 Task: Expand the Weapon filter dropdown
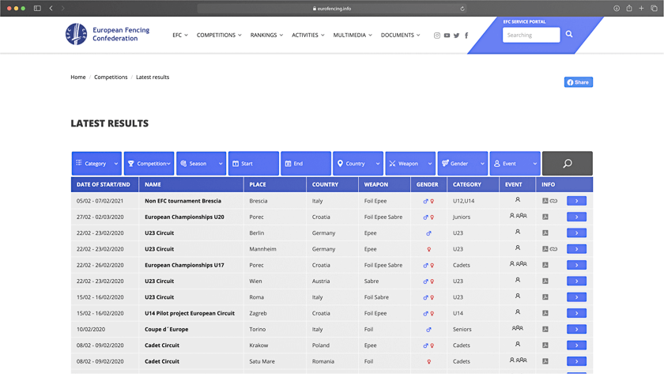point(410,164)
